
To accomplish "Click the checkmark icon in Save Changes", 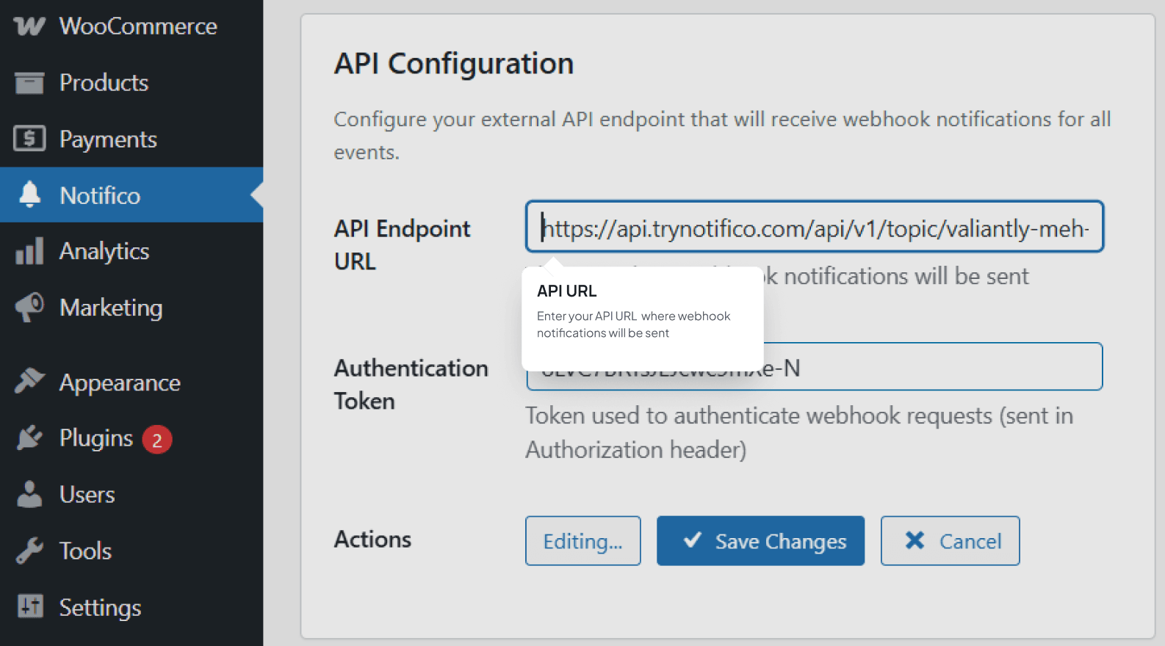I will [692, 540].
